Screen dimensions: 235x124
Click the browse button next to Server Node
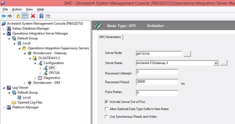pyautogui.click(x=187, y=54)
